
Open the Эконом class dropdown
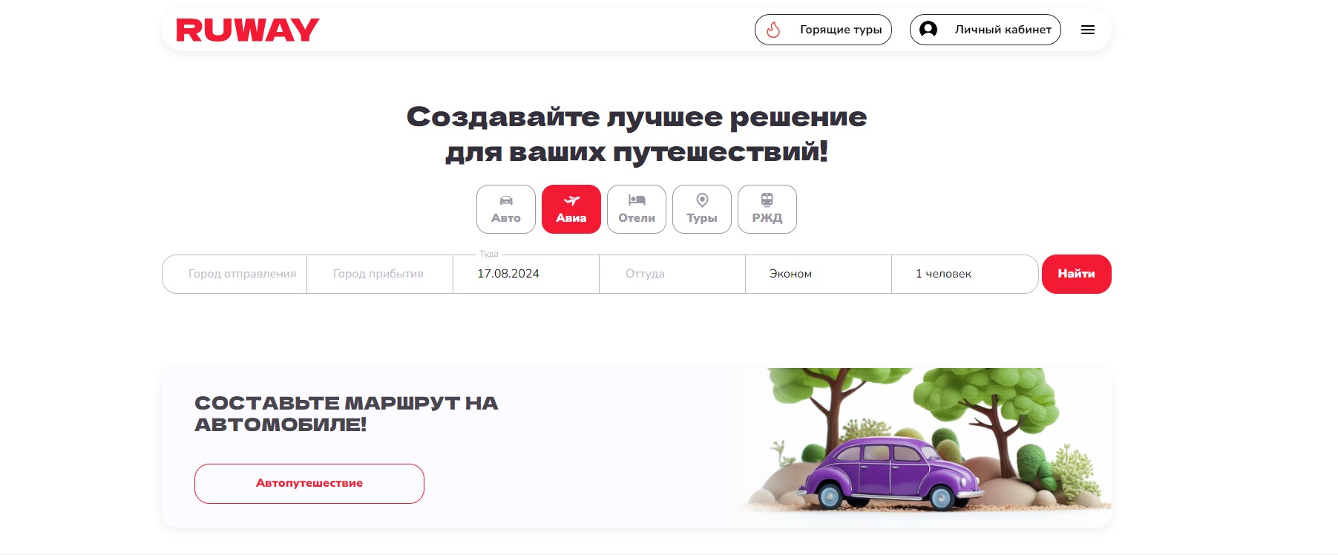[x=819, y=274]
